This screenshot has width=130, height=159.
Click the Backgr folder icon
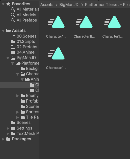(23, 69)
